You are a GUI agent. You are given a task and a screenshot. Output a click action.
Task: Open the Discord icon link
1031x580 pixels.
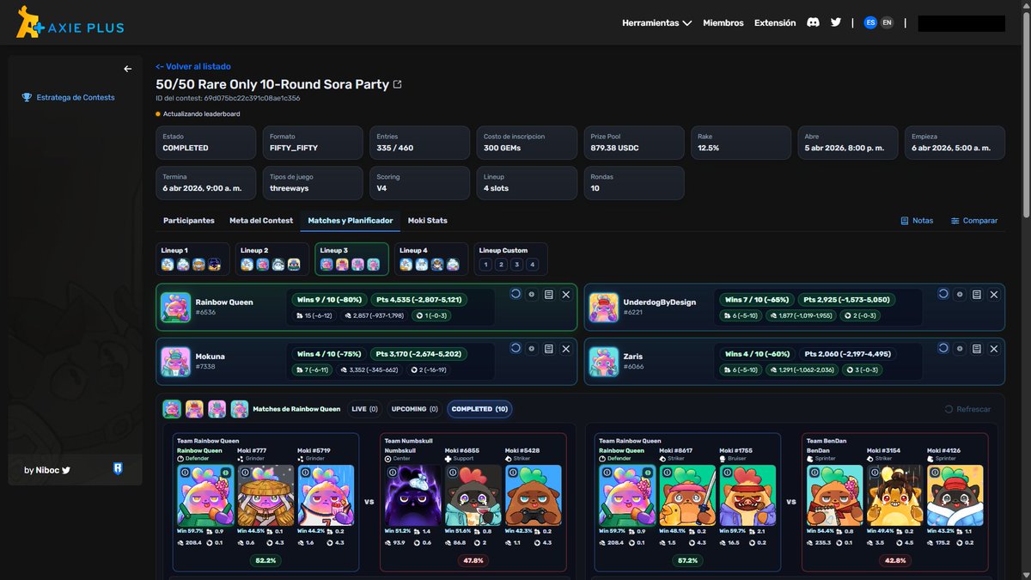click(x=813, y=23)
